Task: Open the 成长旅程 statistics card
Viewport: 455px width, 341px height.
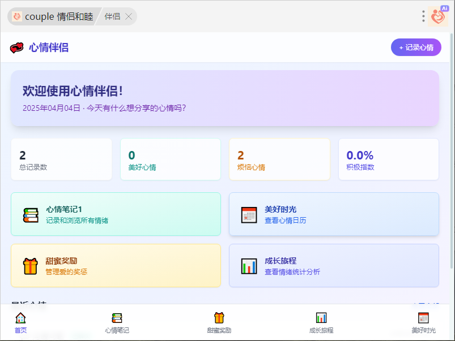Action: (334, 265)
